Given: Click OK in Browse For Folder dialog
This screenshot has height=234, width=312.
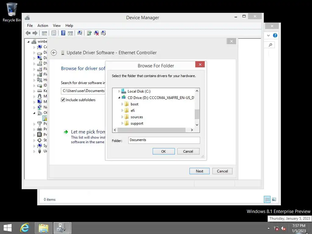Looking at the screenshot, I should pos(164,151).
